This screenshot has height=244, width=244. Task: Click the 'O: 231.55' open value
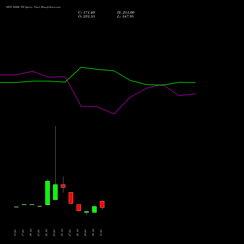click(86, 17)
